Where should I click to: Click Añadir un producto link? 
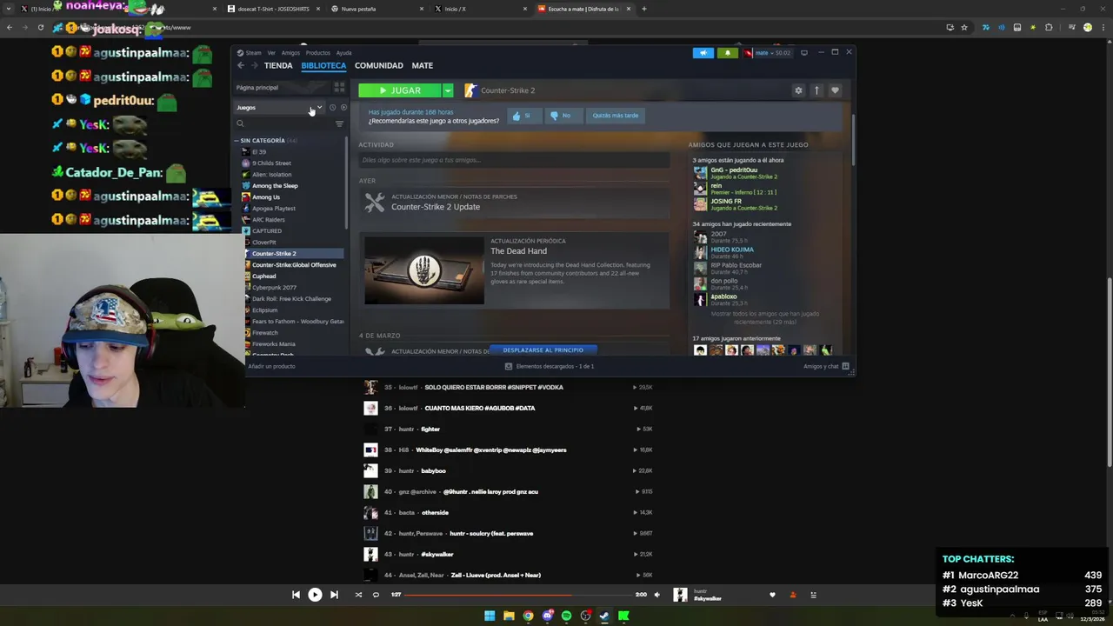click(271, 366)
